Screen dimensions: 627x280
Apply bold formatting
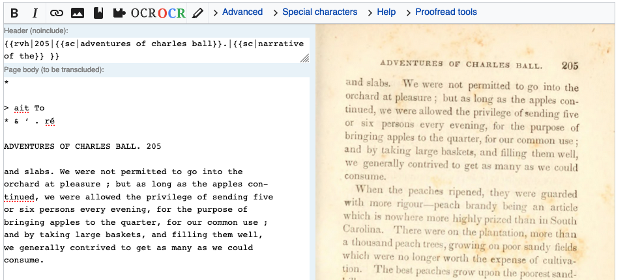[14, 13]
